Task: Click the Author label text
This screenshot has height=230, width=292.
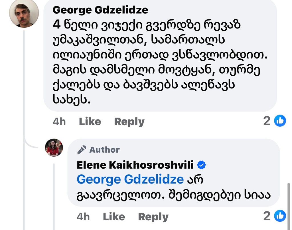Action: tap(105, 150)
